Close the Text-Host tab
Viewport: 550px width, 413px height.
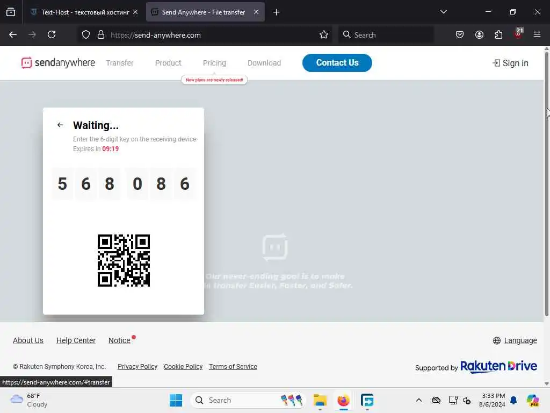135,12
